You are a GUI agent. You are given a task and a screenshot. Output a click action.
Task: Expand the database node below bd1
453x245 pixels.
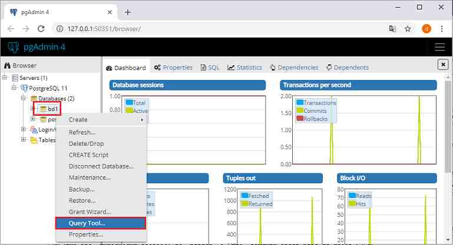(33, 119)
